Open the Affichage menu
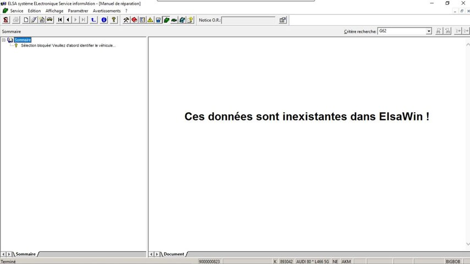The width and height of the screenshot is (470, 264). point(54,11)
